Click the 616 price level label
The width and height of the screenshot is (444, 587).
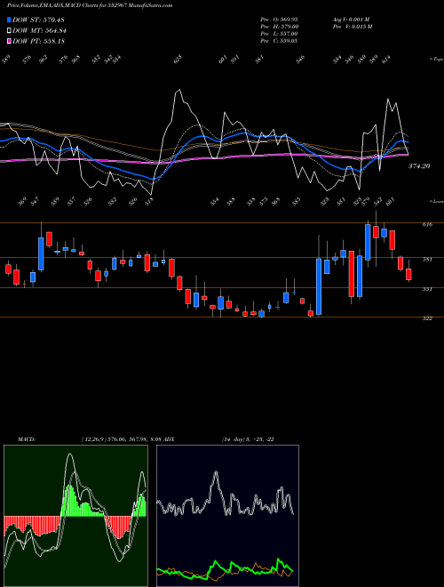click(427, 225)
